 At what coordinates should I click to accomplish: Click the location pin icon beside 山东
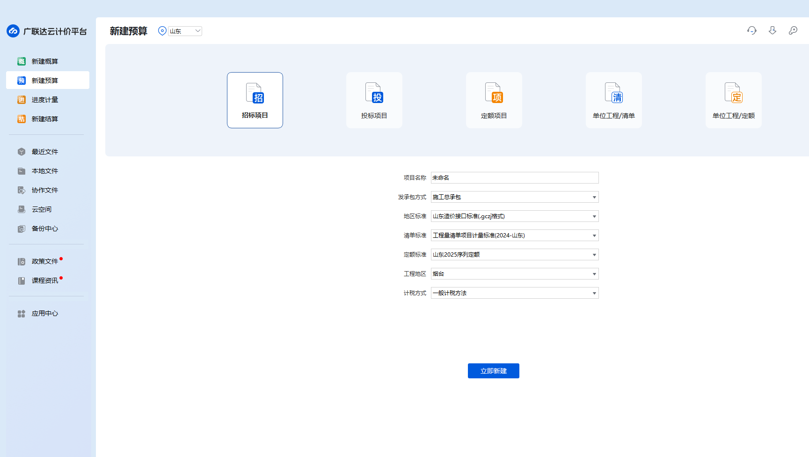pos(162,31)
